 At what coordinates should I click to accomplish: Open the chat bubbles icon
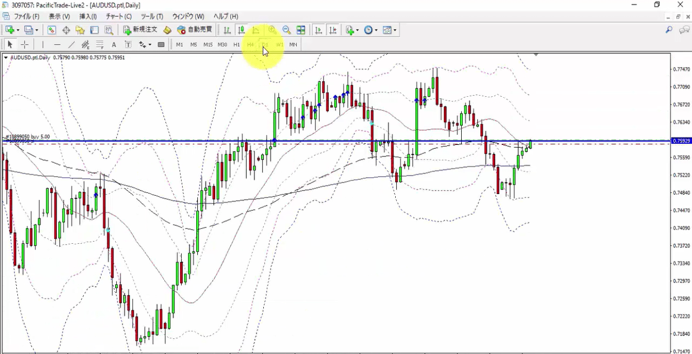684,30
